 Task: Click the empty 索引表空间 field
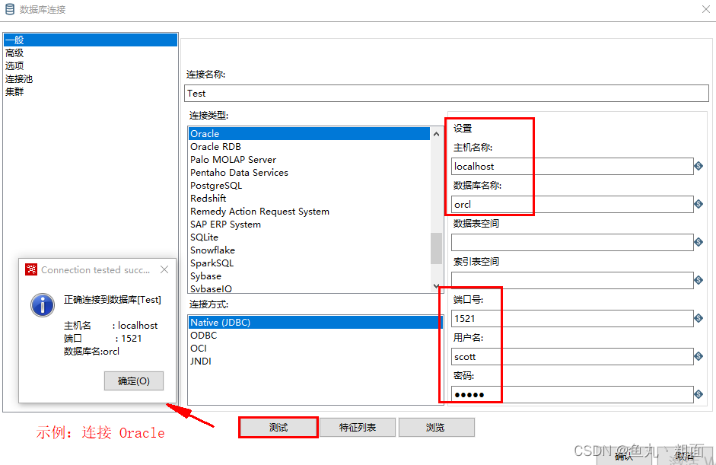[572, 280]
